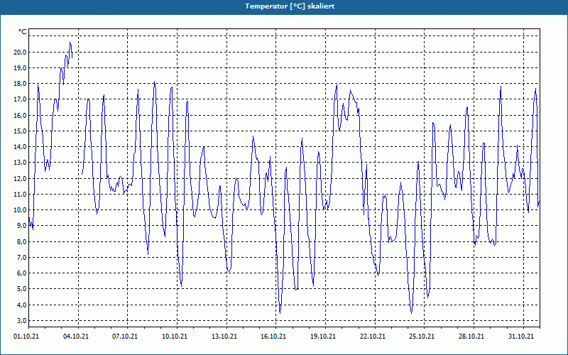Image resolution: width=568 pixels, height=355 pixels.
Task: Select the 12,0 y-axis label
Action: coord(20,178)
